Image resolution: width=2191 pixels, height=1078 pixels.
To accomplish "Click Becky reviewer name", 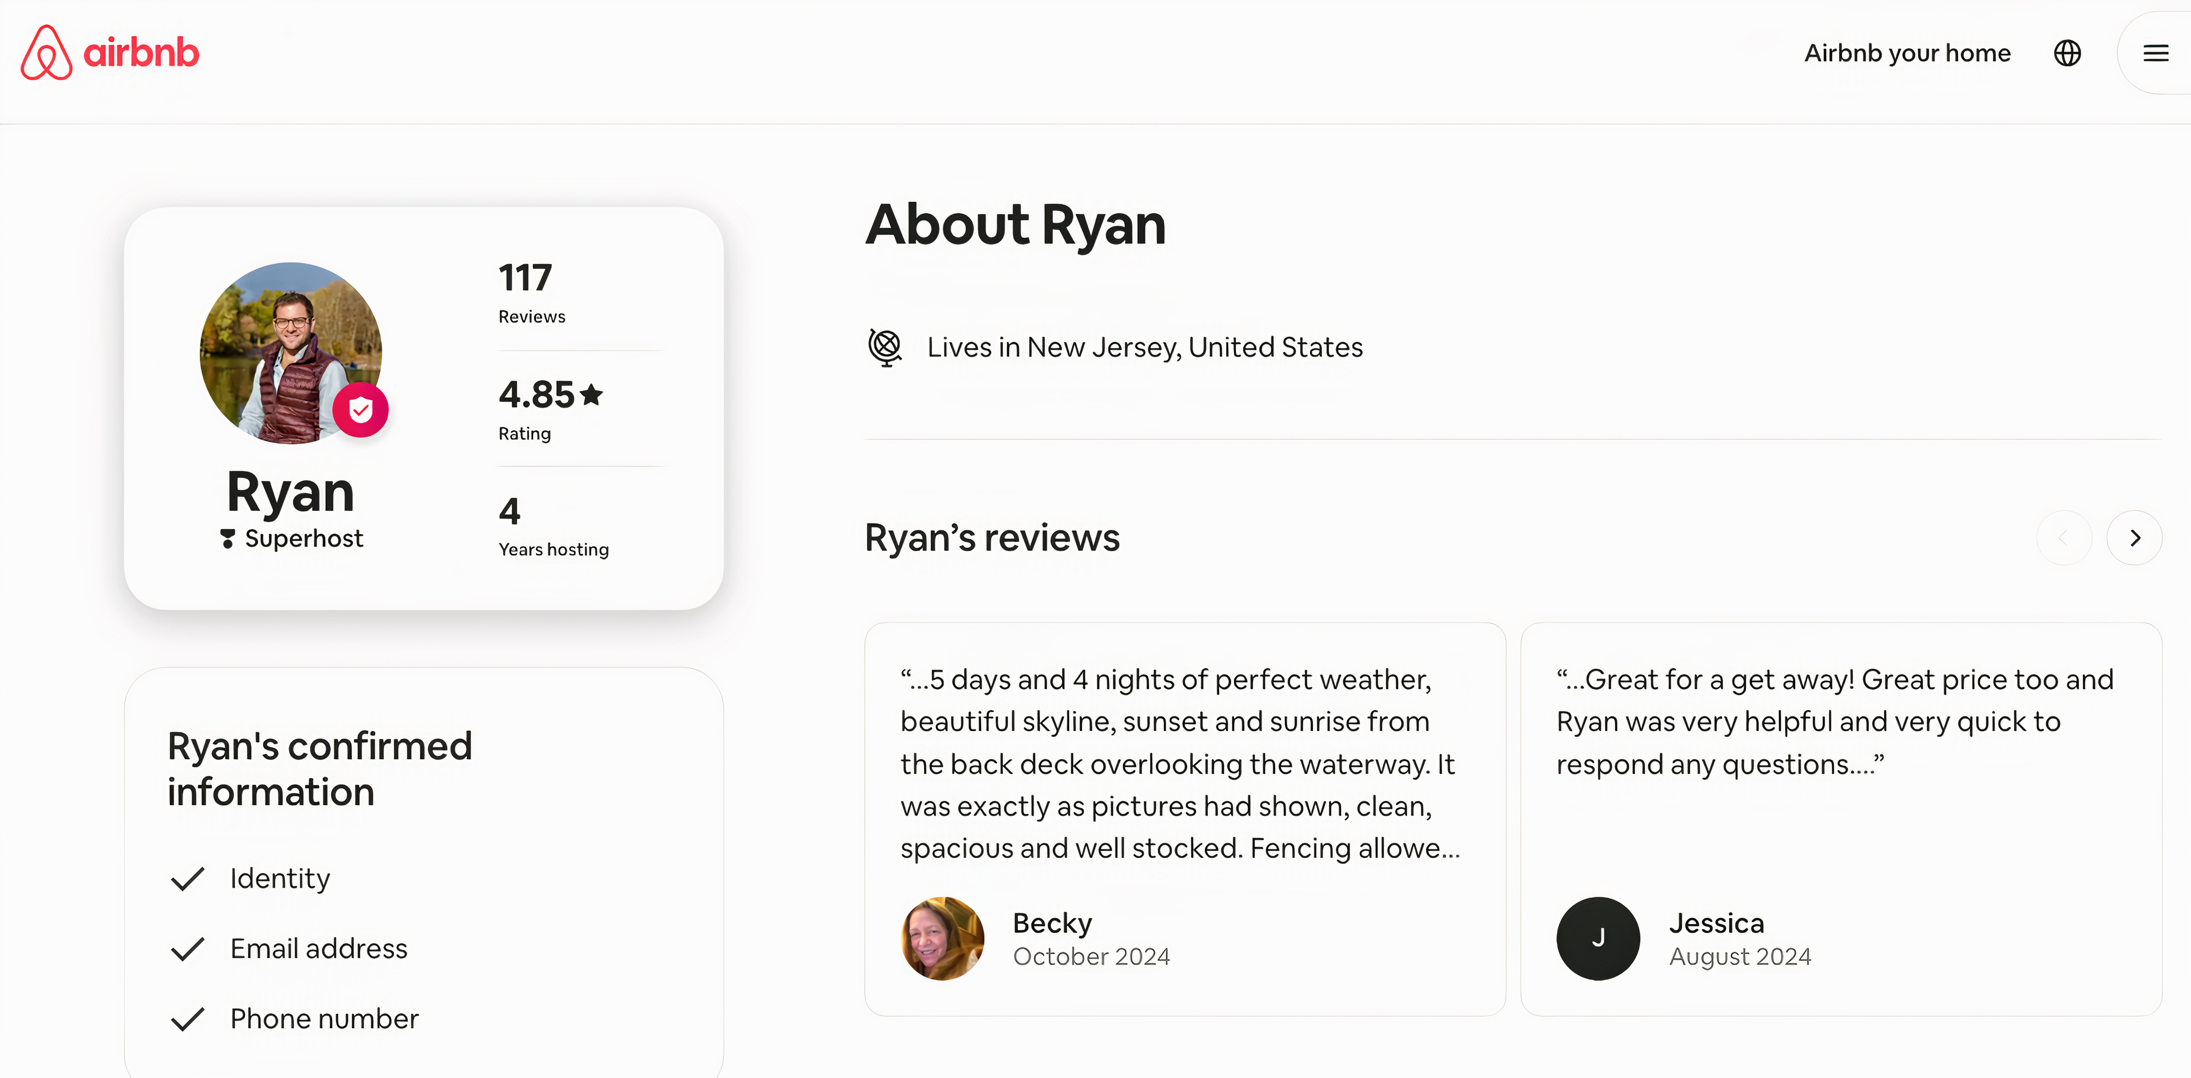I will point(1052,923).
